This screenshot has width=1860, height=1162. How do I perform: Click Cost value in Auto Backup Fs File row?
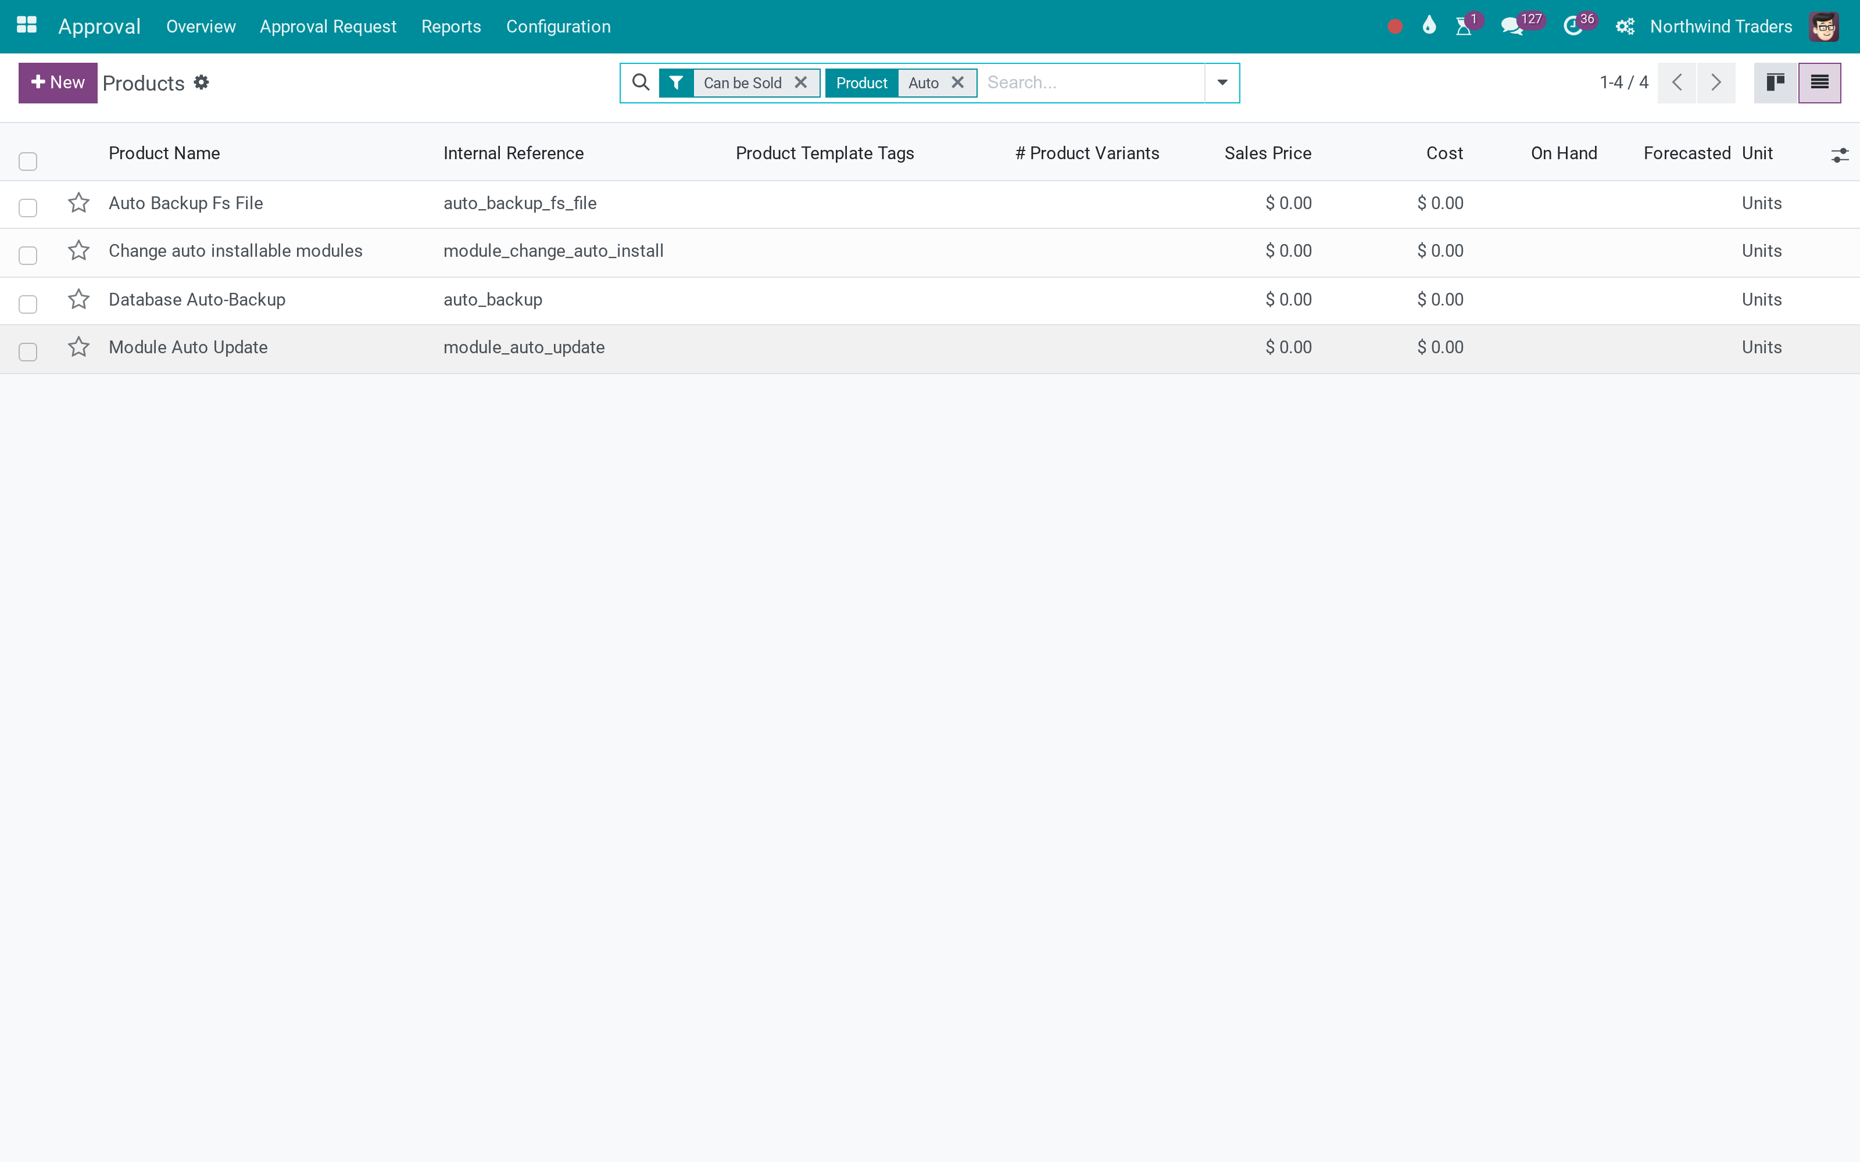tap(1440, 203)
